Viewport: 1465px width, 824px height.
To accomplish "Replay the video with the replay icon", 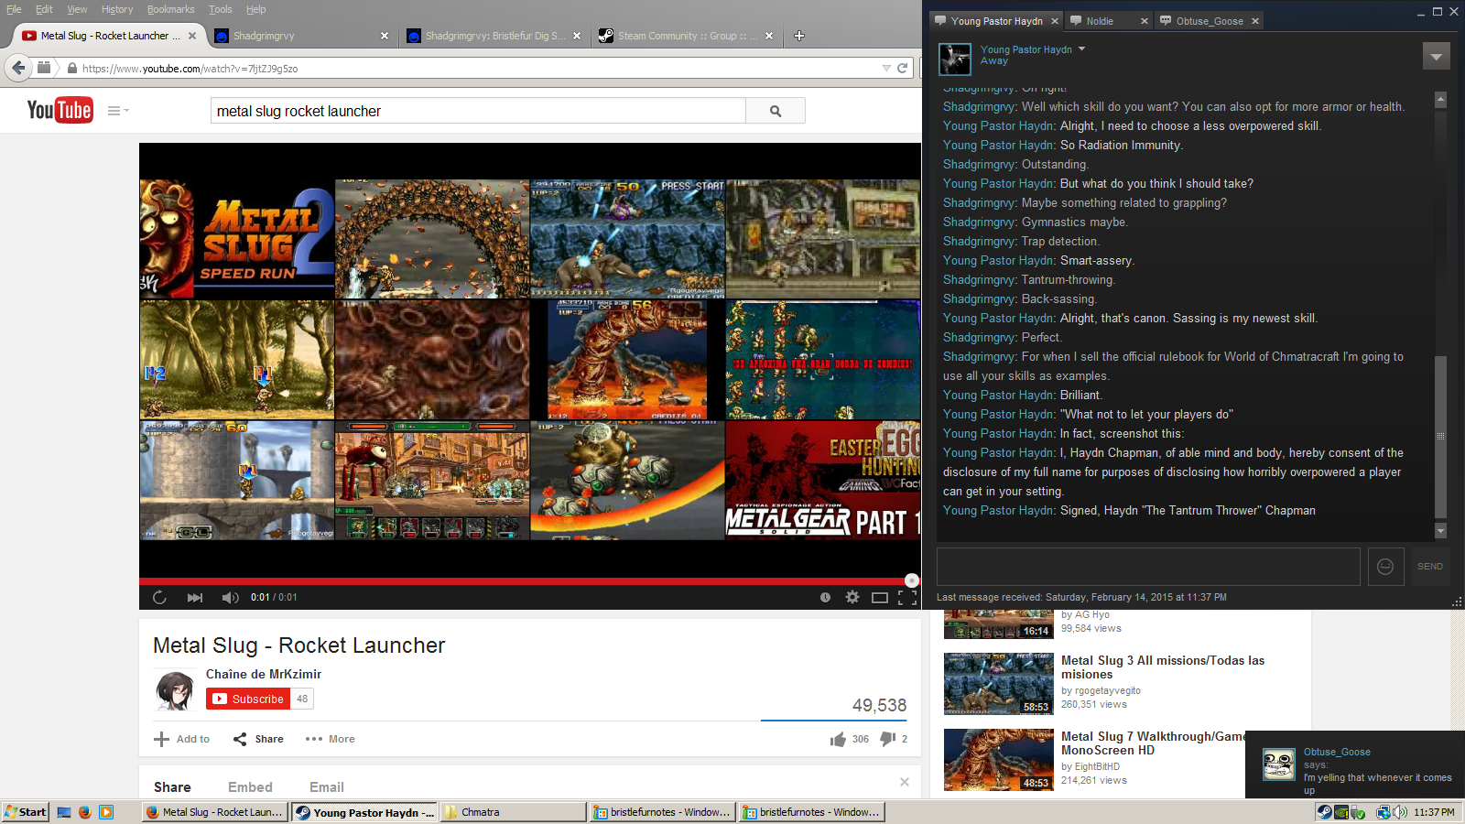I will click(x=159, y=597).
